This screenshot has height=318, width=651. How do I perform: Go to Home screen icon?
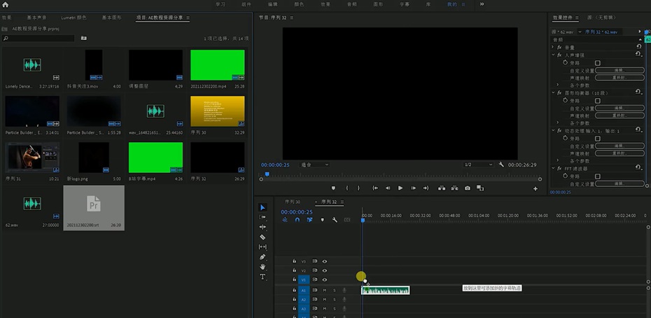pyautogui.click(x=5, y=5)
